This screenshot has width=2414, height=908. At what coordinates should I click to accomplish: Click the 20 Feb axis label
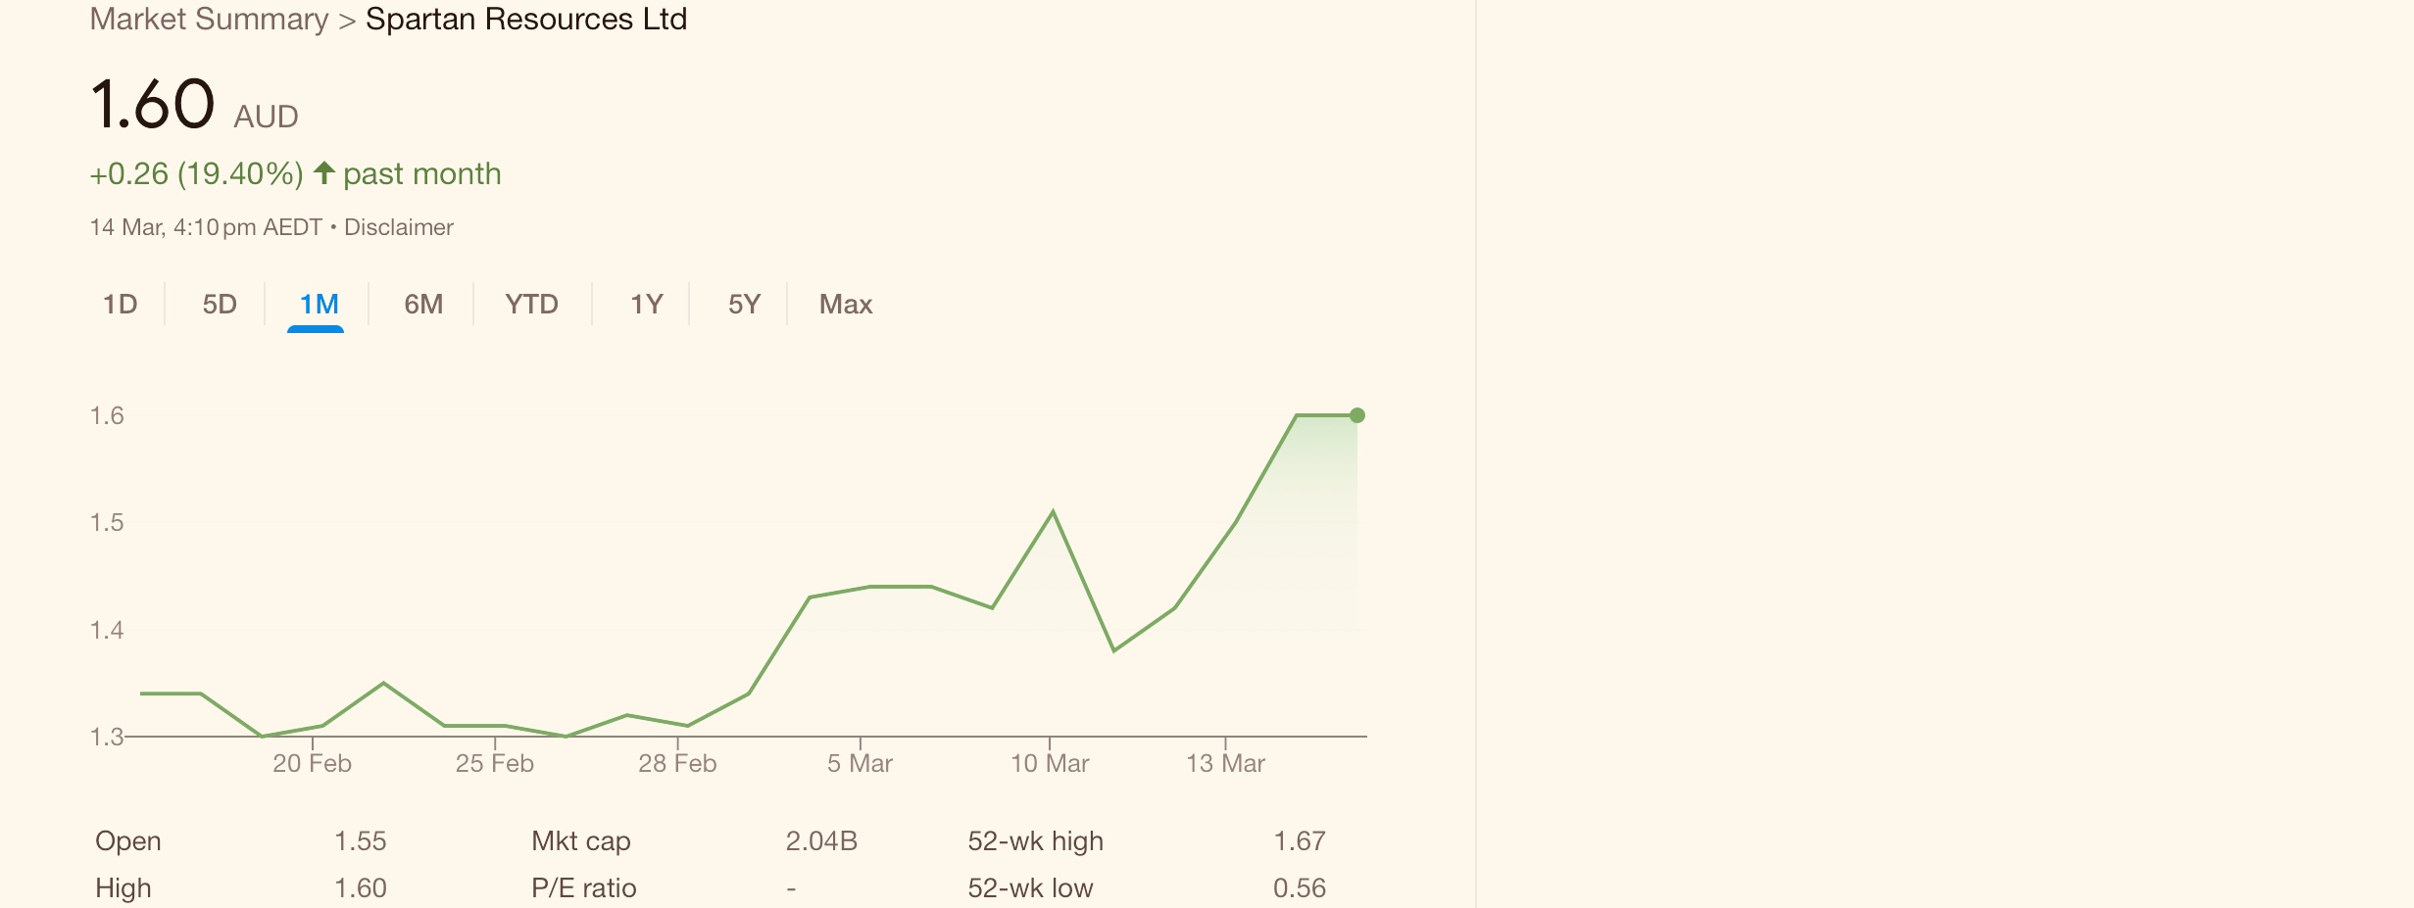pos(312,764)
